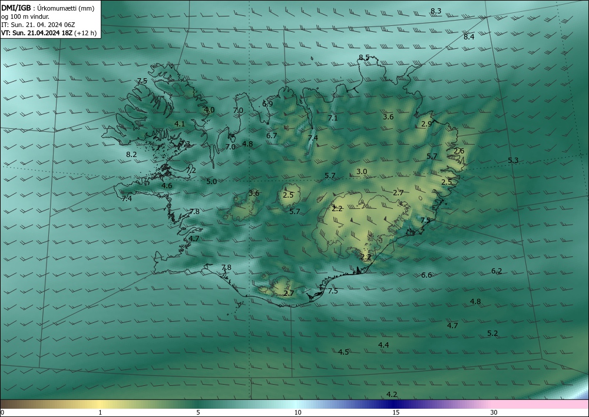This screenshot has width=589, height=417.
Task: Click the 5.2 value on the map
Action: [492, 333]
